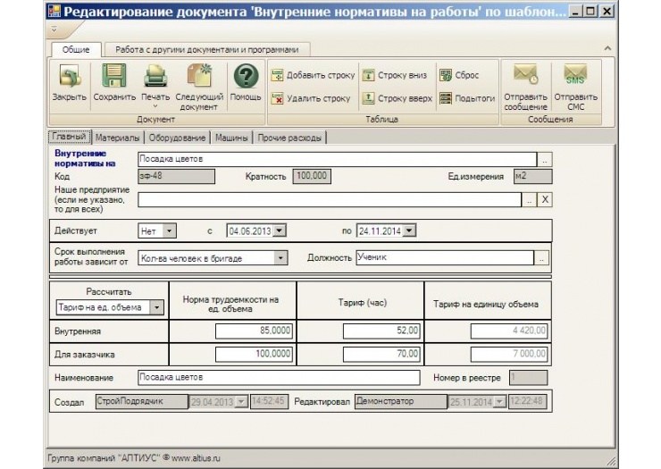The width and height of the screenshot is (661, 469).
Task: Minimize the document editing window
Action: tap(575, 11)
